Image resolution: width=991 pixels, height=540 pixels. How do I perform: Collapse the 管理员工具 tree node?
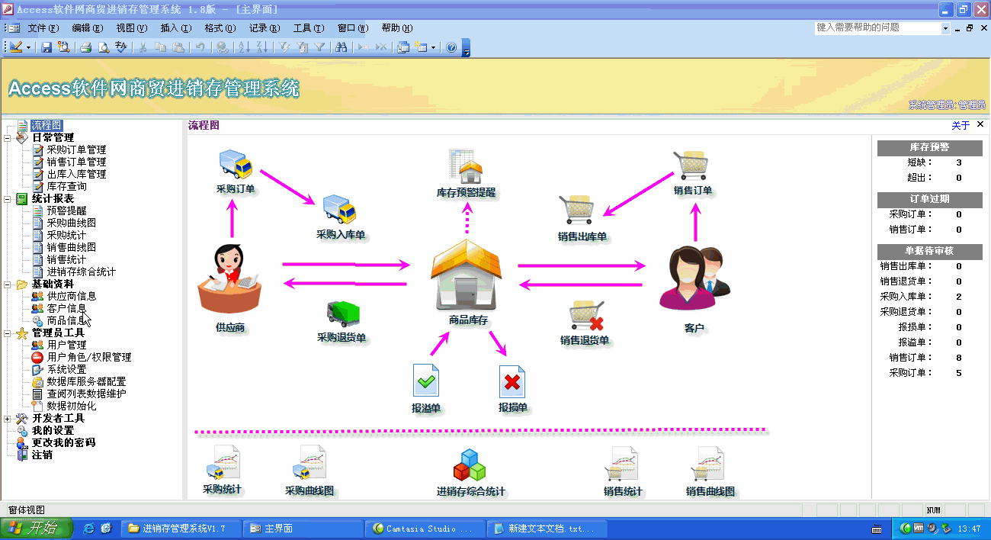[8, 333]
